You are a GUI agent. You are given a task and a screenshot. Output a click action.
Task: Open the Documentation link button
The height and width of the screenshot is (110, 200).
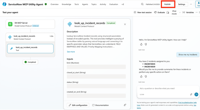click(100, 105)
